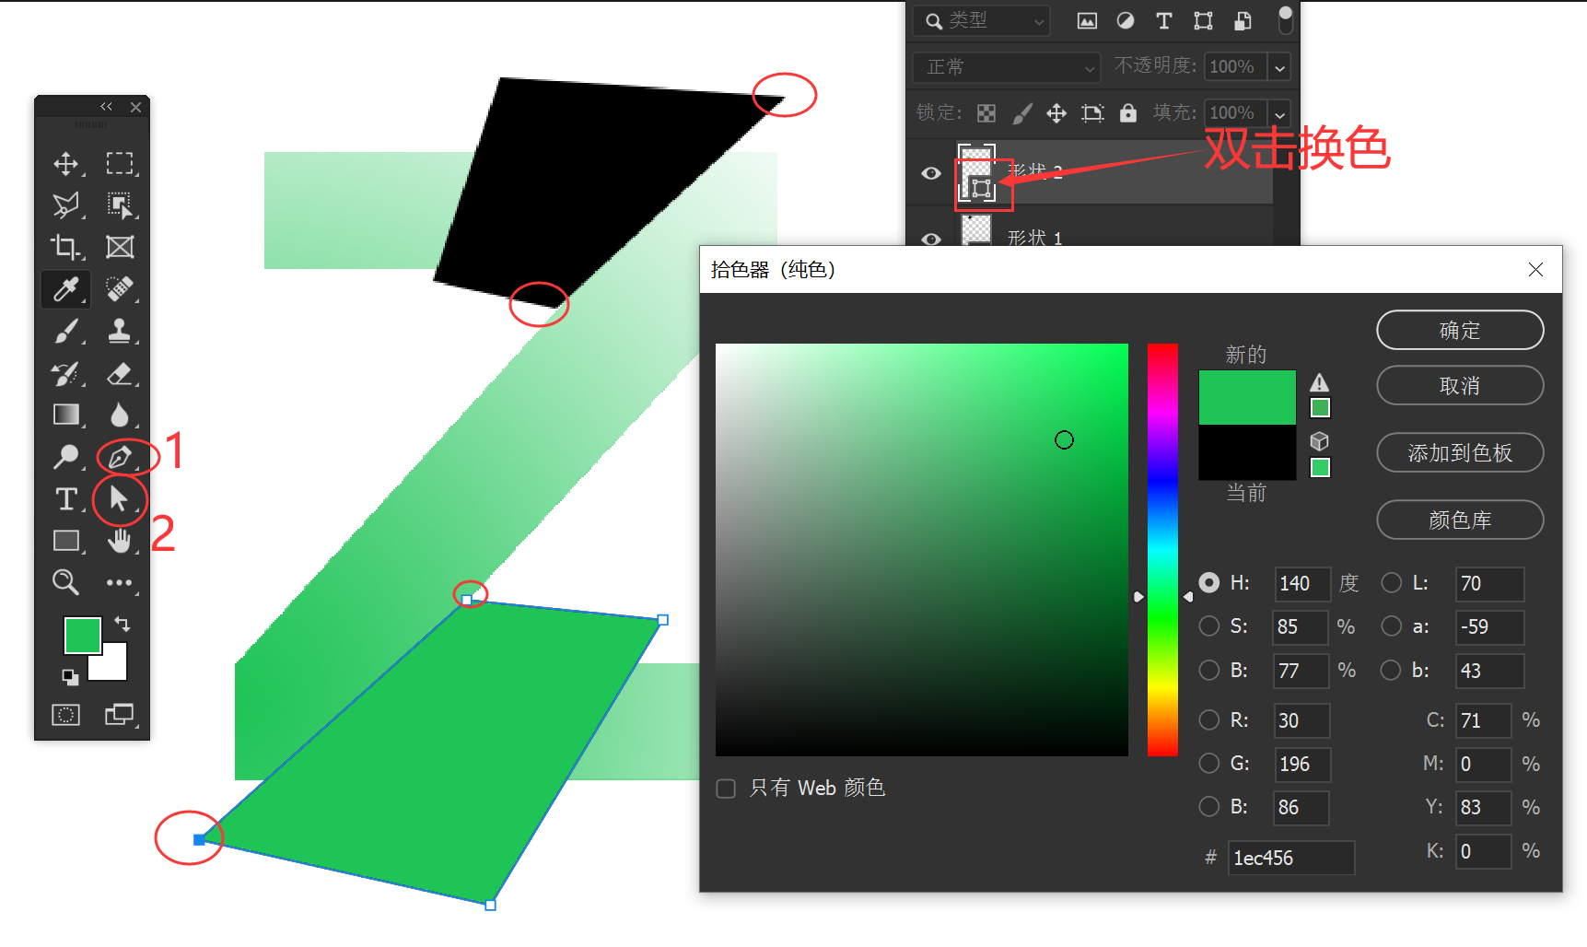The image size is (1587, 947).
Task: Select the R red radio button
Action: point(1209,719)
